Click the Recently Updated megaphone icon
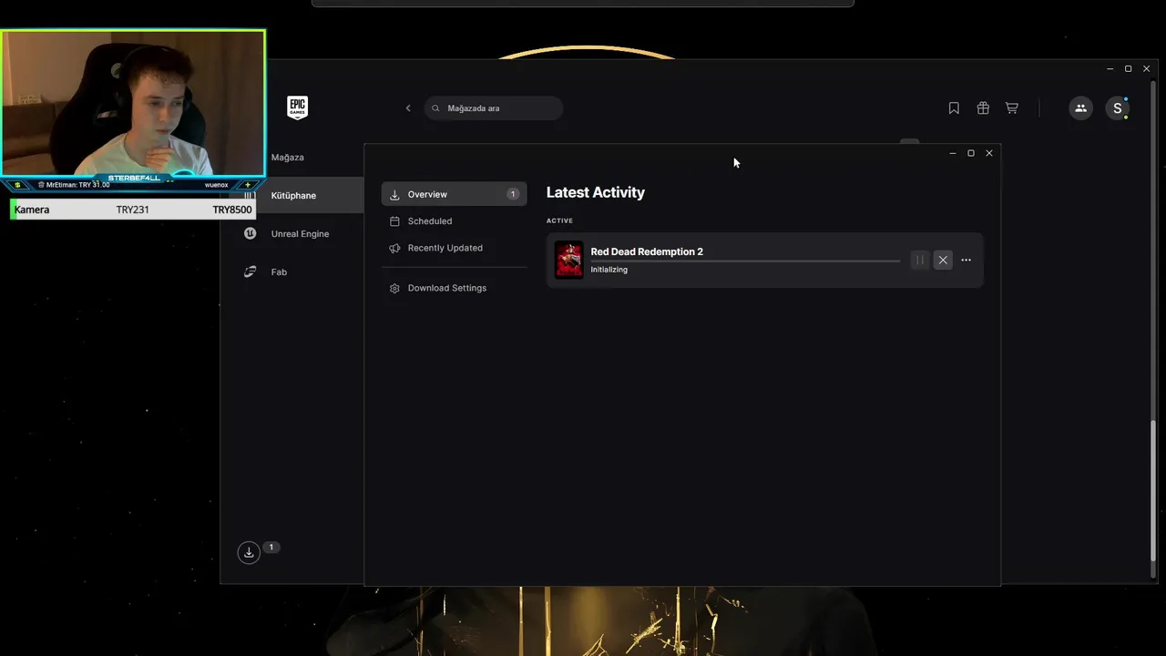This screenshot has height=656, width=1166. (x=394, y=248)
